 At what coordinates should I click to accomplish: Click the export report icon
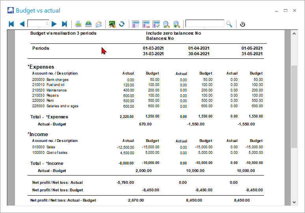point(89,24)
